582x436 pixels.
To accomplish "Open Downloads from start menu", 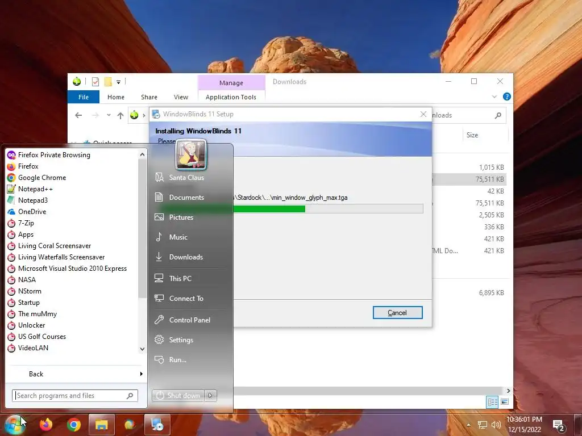I will coord(186,257).
